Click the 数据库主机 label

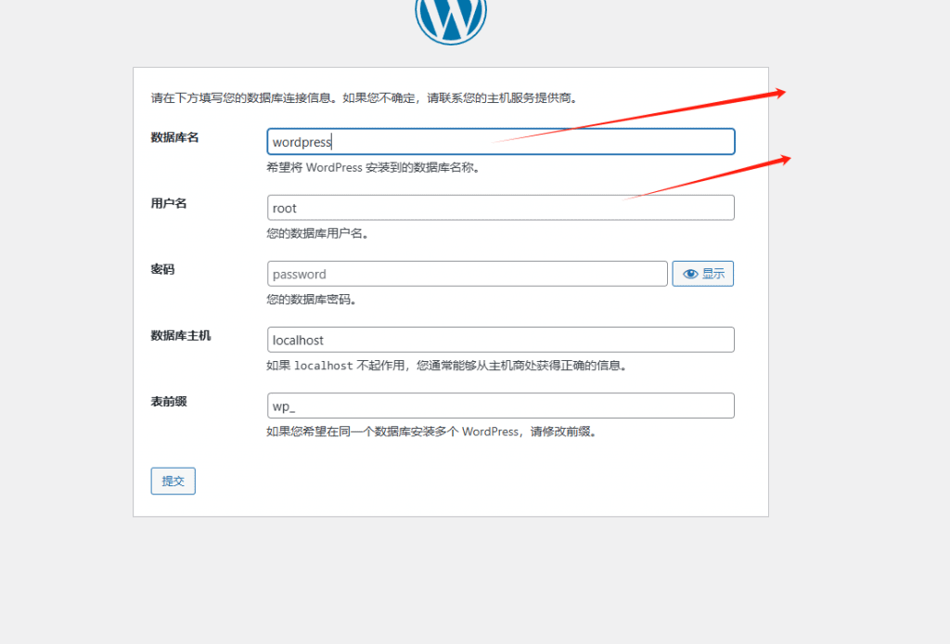181,336
